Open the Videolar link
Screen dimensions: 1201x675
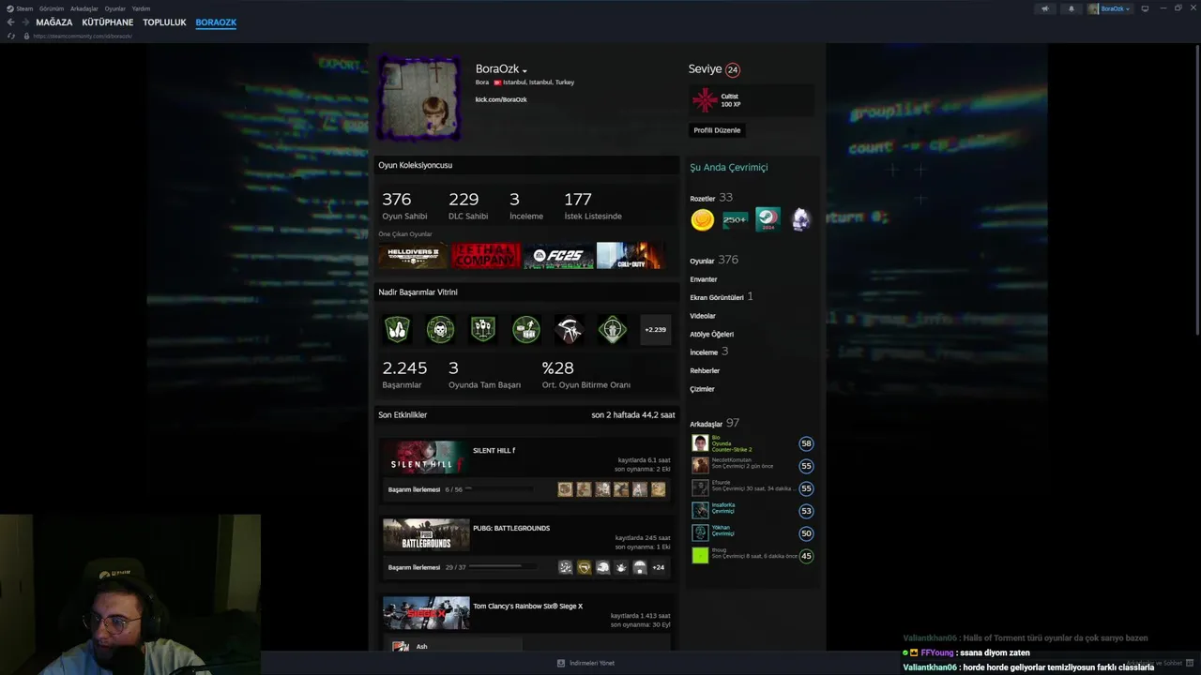(702, 316)
